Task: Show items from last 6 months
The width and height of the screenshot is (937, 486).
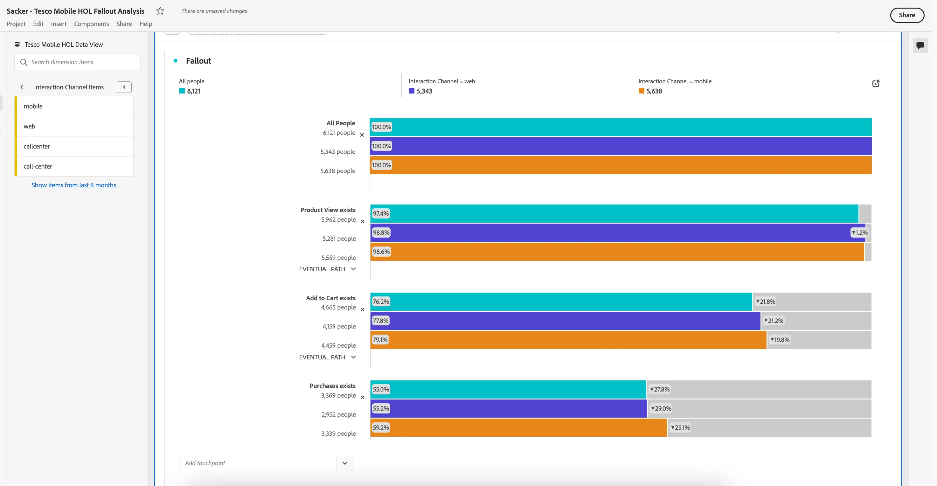Action: point(74,185)
